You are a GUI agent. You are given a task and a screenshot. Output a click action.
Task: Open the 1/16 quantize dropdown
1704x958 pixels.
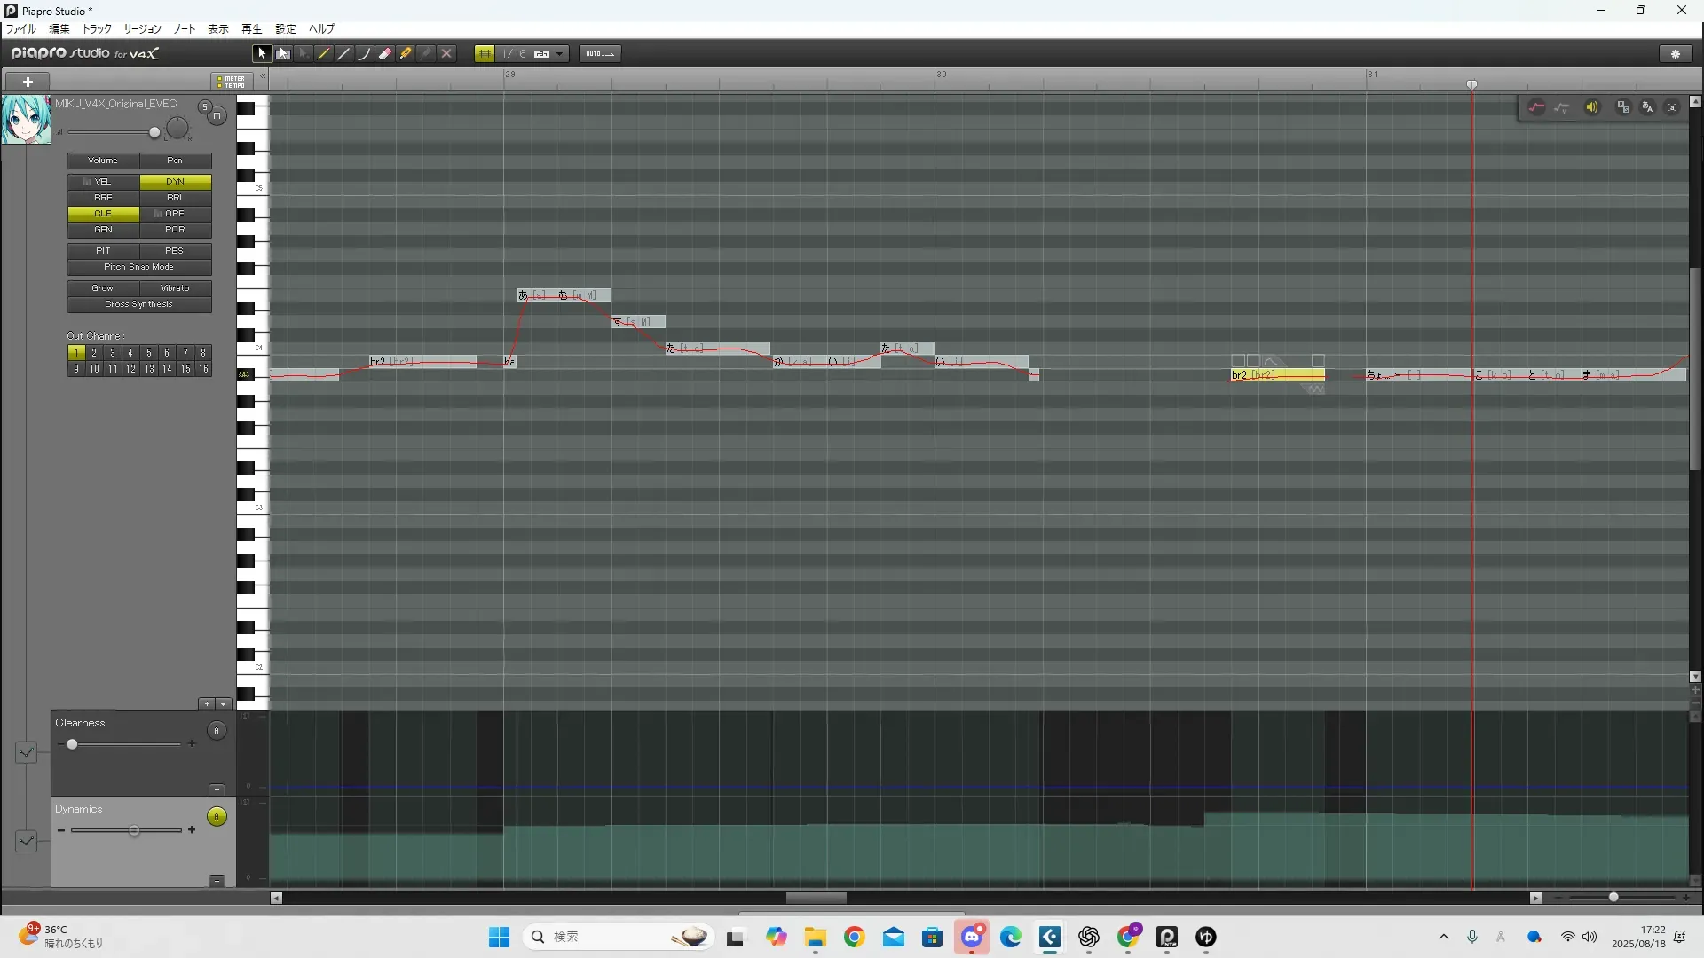coord(560,54)
